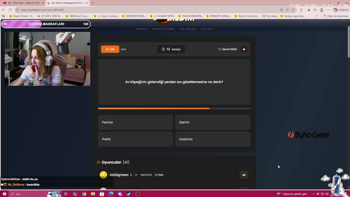Choose the answer Dermi

pos(212,122)
